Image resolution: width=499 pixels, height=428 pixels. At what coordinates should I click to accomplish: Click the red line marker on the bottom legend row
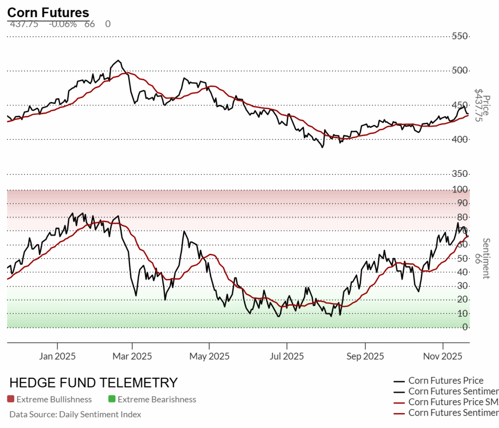(399, 413)
